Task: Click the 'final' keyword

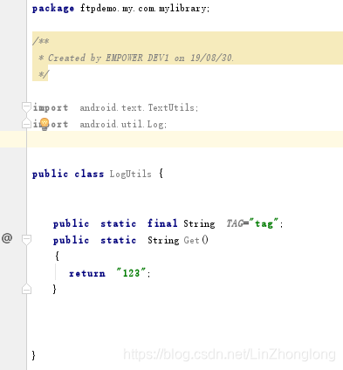Action: (x=162, y=223)
